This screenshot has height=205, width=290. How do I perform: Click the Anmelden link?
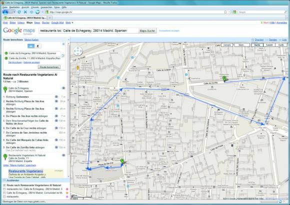click(281, 22)
